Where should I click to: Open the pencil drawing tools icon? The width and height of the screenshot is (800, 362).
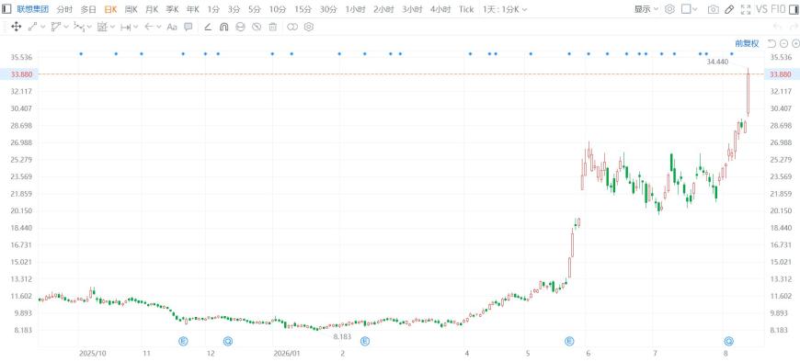(729, 9)
